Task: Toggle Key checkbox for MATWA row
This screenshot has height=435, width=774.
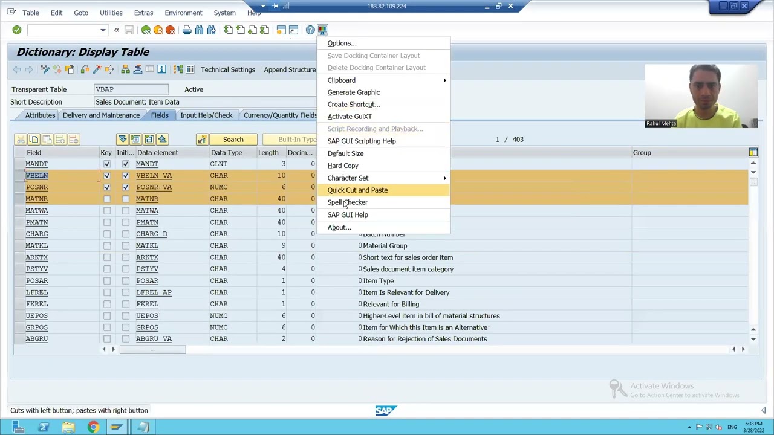Action: pyautogui.click(x=107, y=210)
